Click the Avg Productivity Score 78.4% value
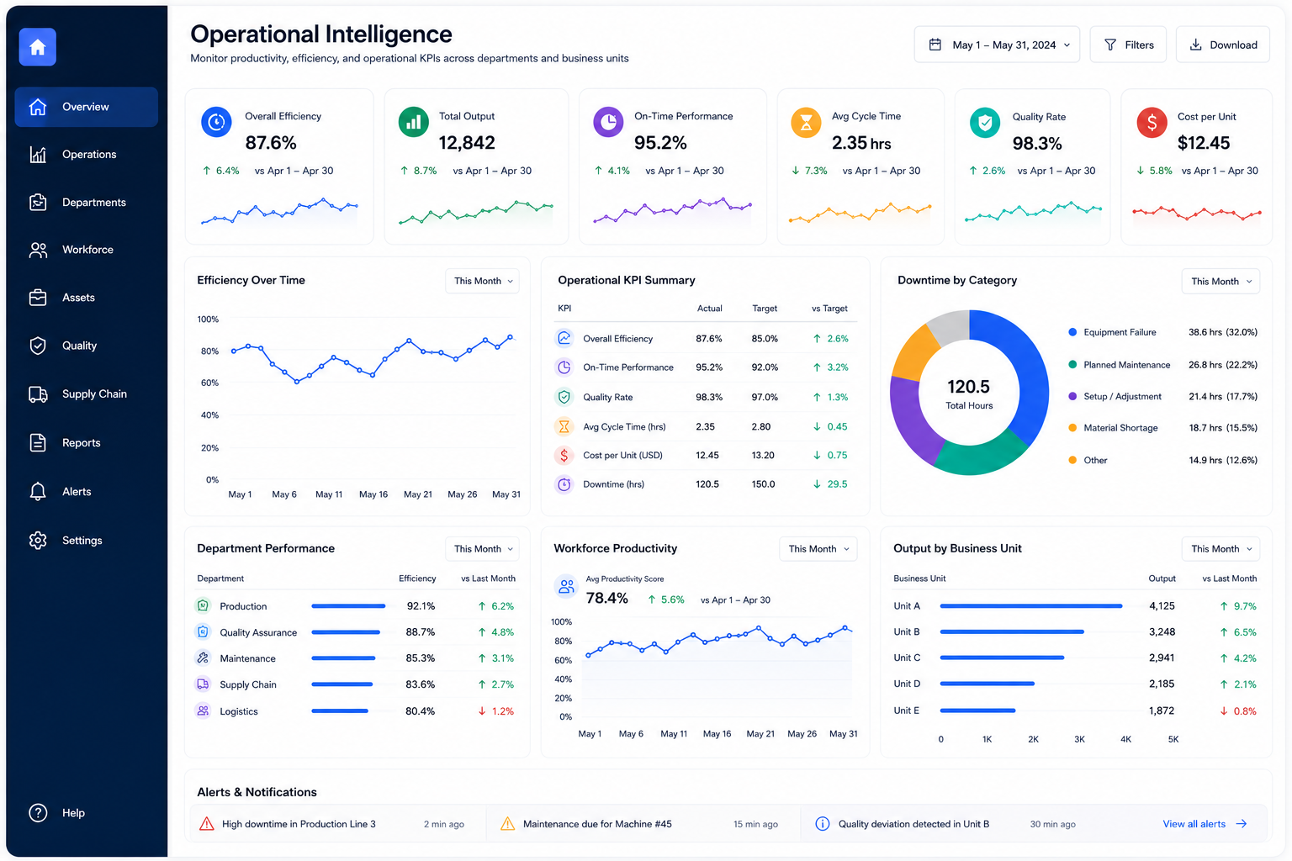This screenshot has height=861, width=1292. click(607, 598)
